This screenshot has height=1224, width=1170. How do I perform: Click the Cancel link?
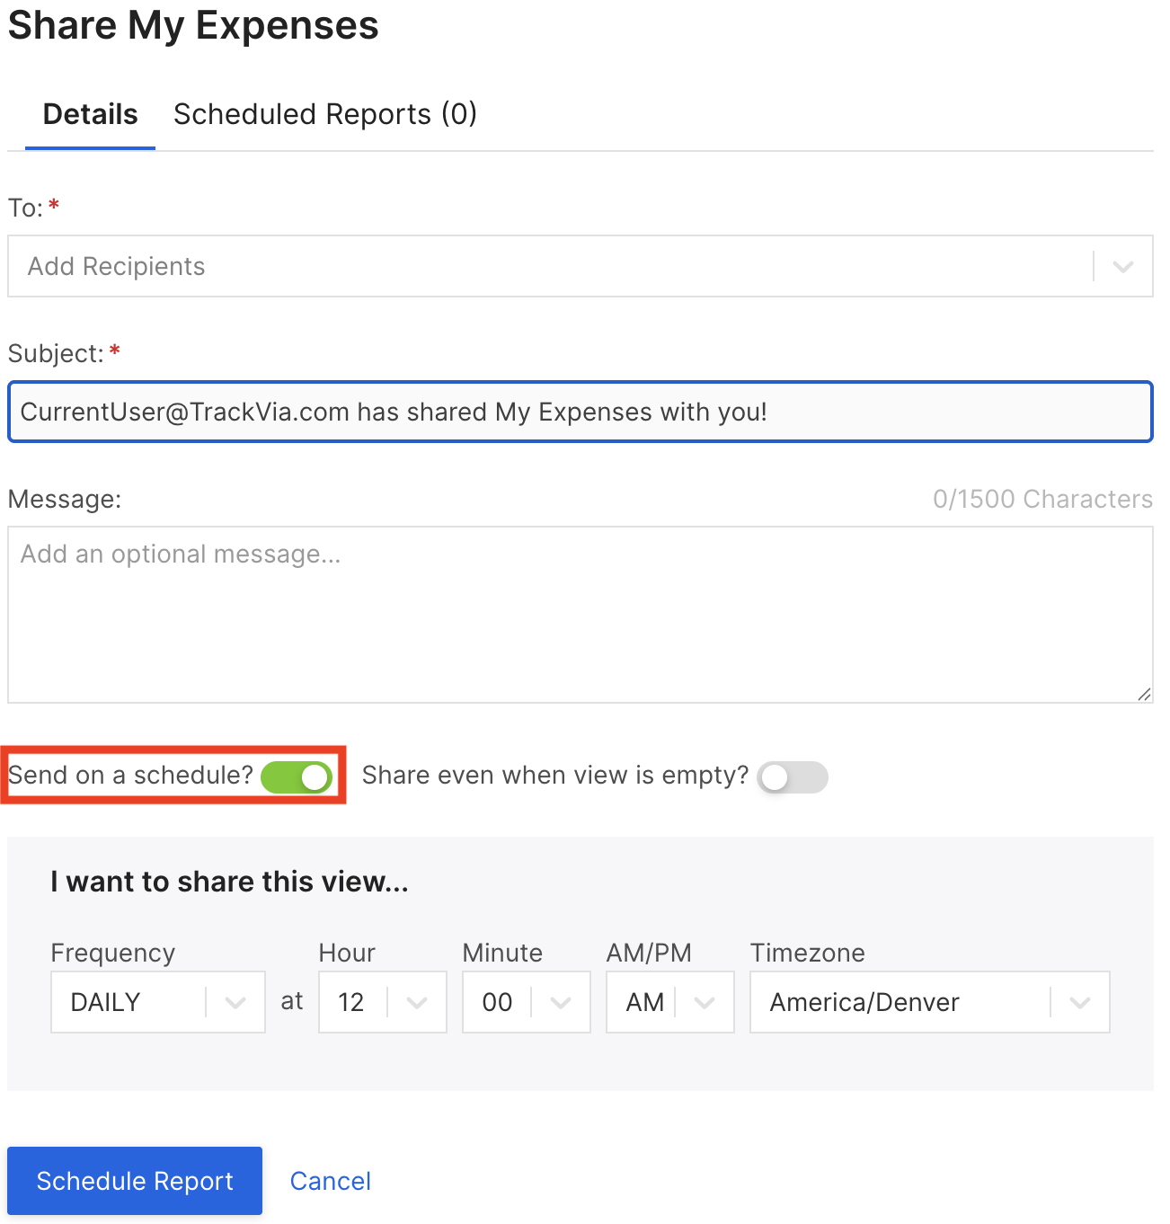(330, 1181)
